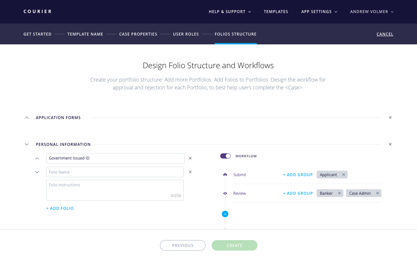Remove the Banker group tag

tap(339, 193)
